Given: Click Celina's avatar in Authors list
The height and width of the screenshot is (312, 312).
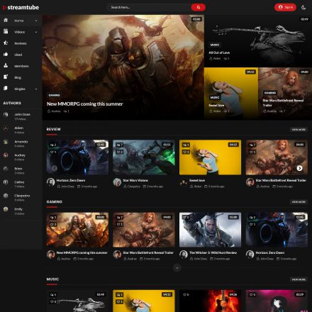Looking at the screenshot, I should tap(6, 182).
